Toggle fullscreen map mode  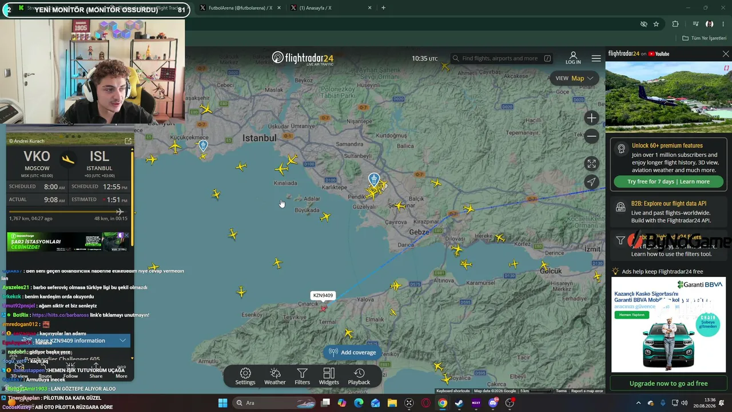click(x=591, y=164)
